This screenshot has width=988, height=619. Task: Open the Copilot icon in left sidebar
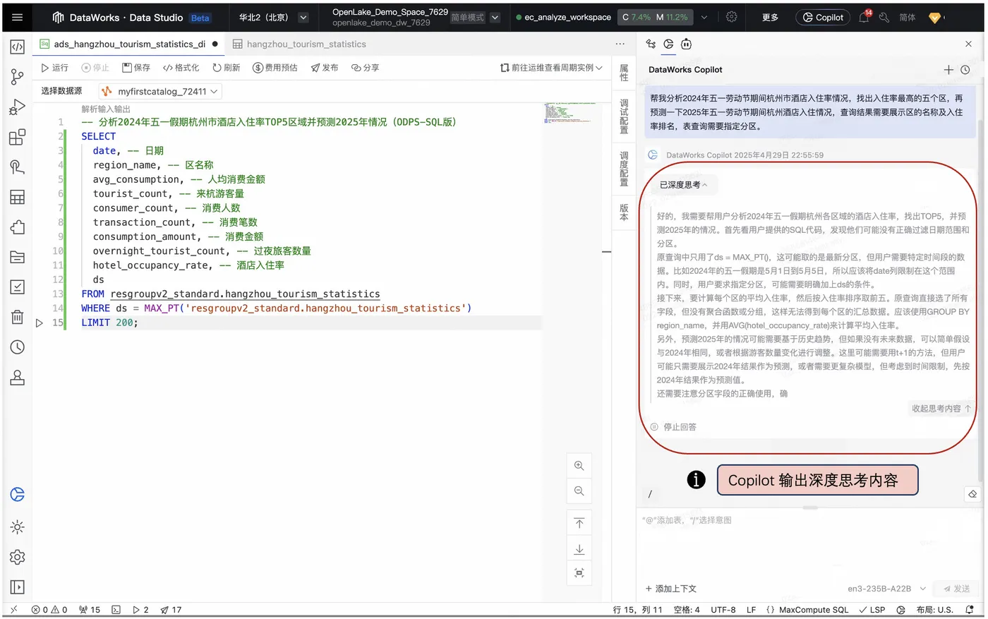pos(18,495)
